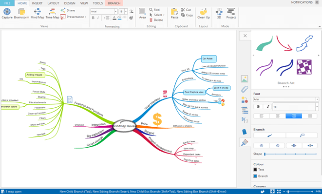Open the Images side panel icon
322x194 pixels.
[245, 79]
